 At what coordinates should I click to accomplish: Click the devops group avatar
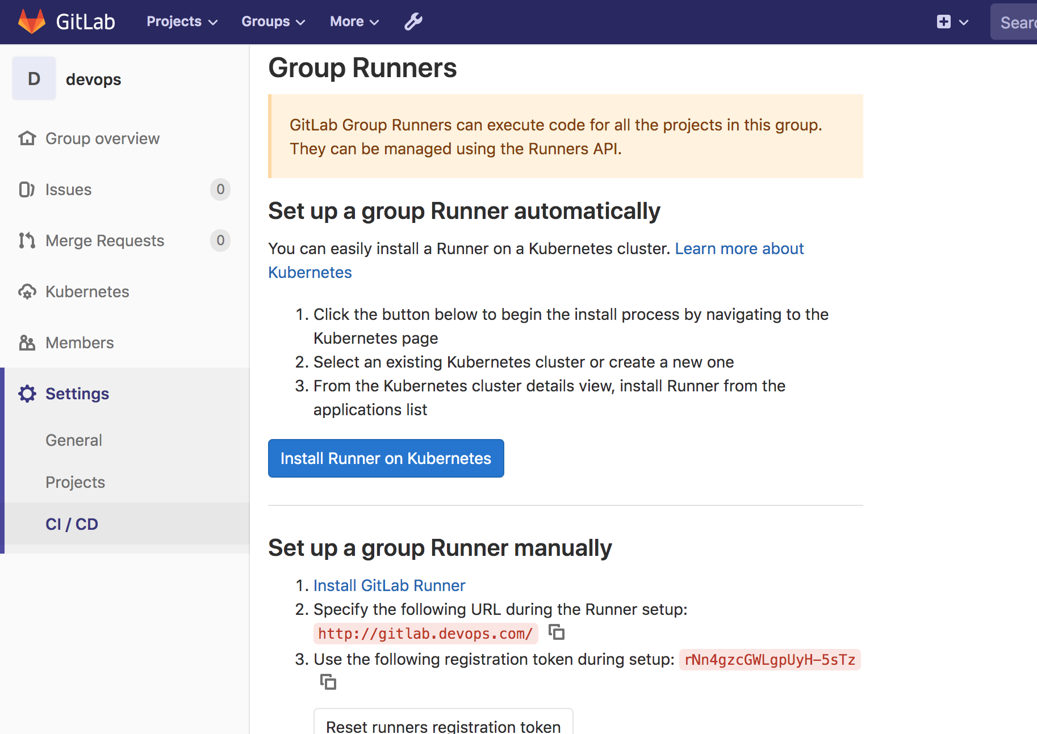34,79
